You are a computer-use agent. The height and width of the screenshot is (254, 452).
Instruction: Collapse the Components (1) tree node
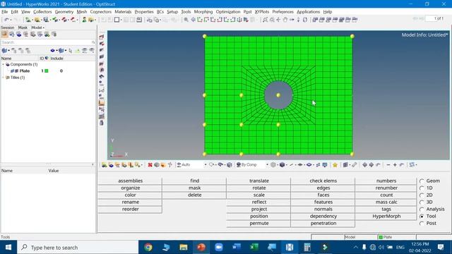3,64
